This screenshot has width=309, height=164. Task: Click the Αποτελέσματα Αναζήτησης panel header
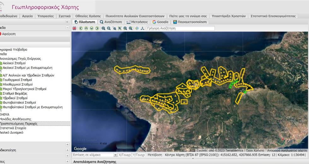190,162
